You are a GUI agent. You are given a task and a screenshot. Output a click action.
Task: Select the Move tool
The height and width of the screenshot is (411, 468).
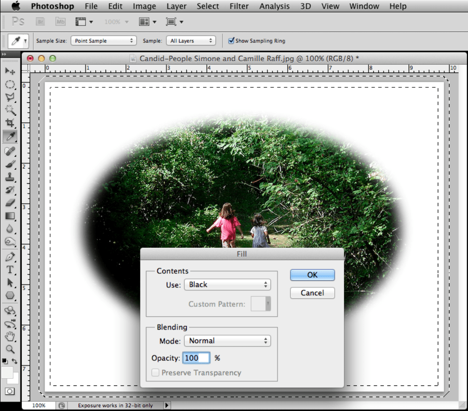pos(10,71)
